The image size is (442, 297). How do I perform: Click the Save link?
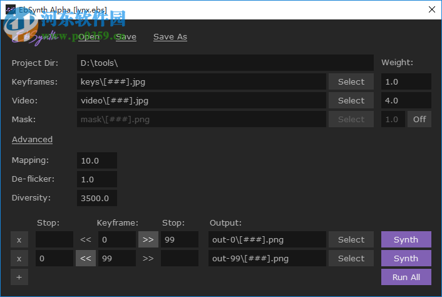(126, 37)
